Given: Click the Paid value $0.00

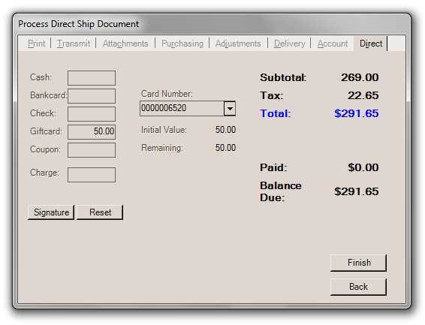Looking at the screenshot, I should 363,167.
